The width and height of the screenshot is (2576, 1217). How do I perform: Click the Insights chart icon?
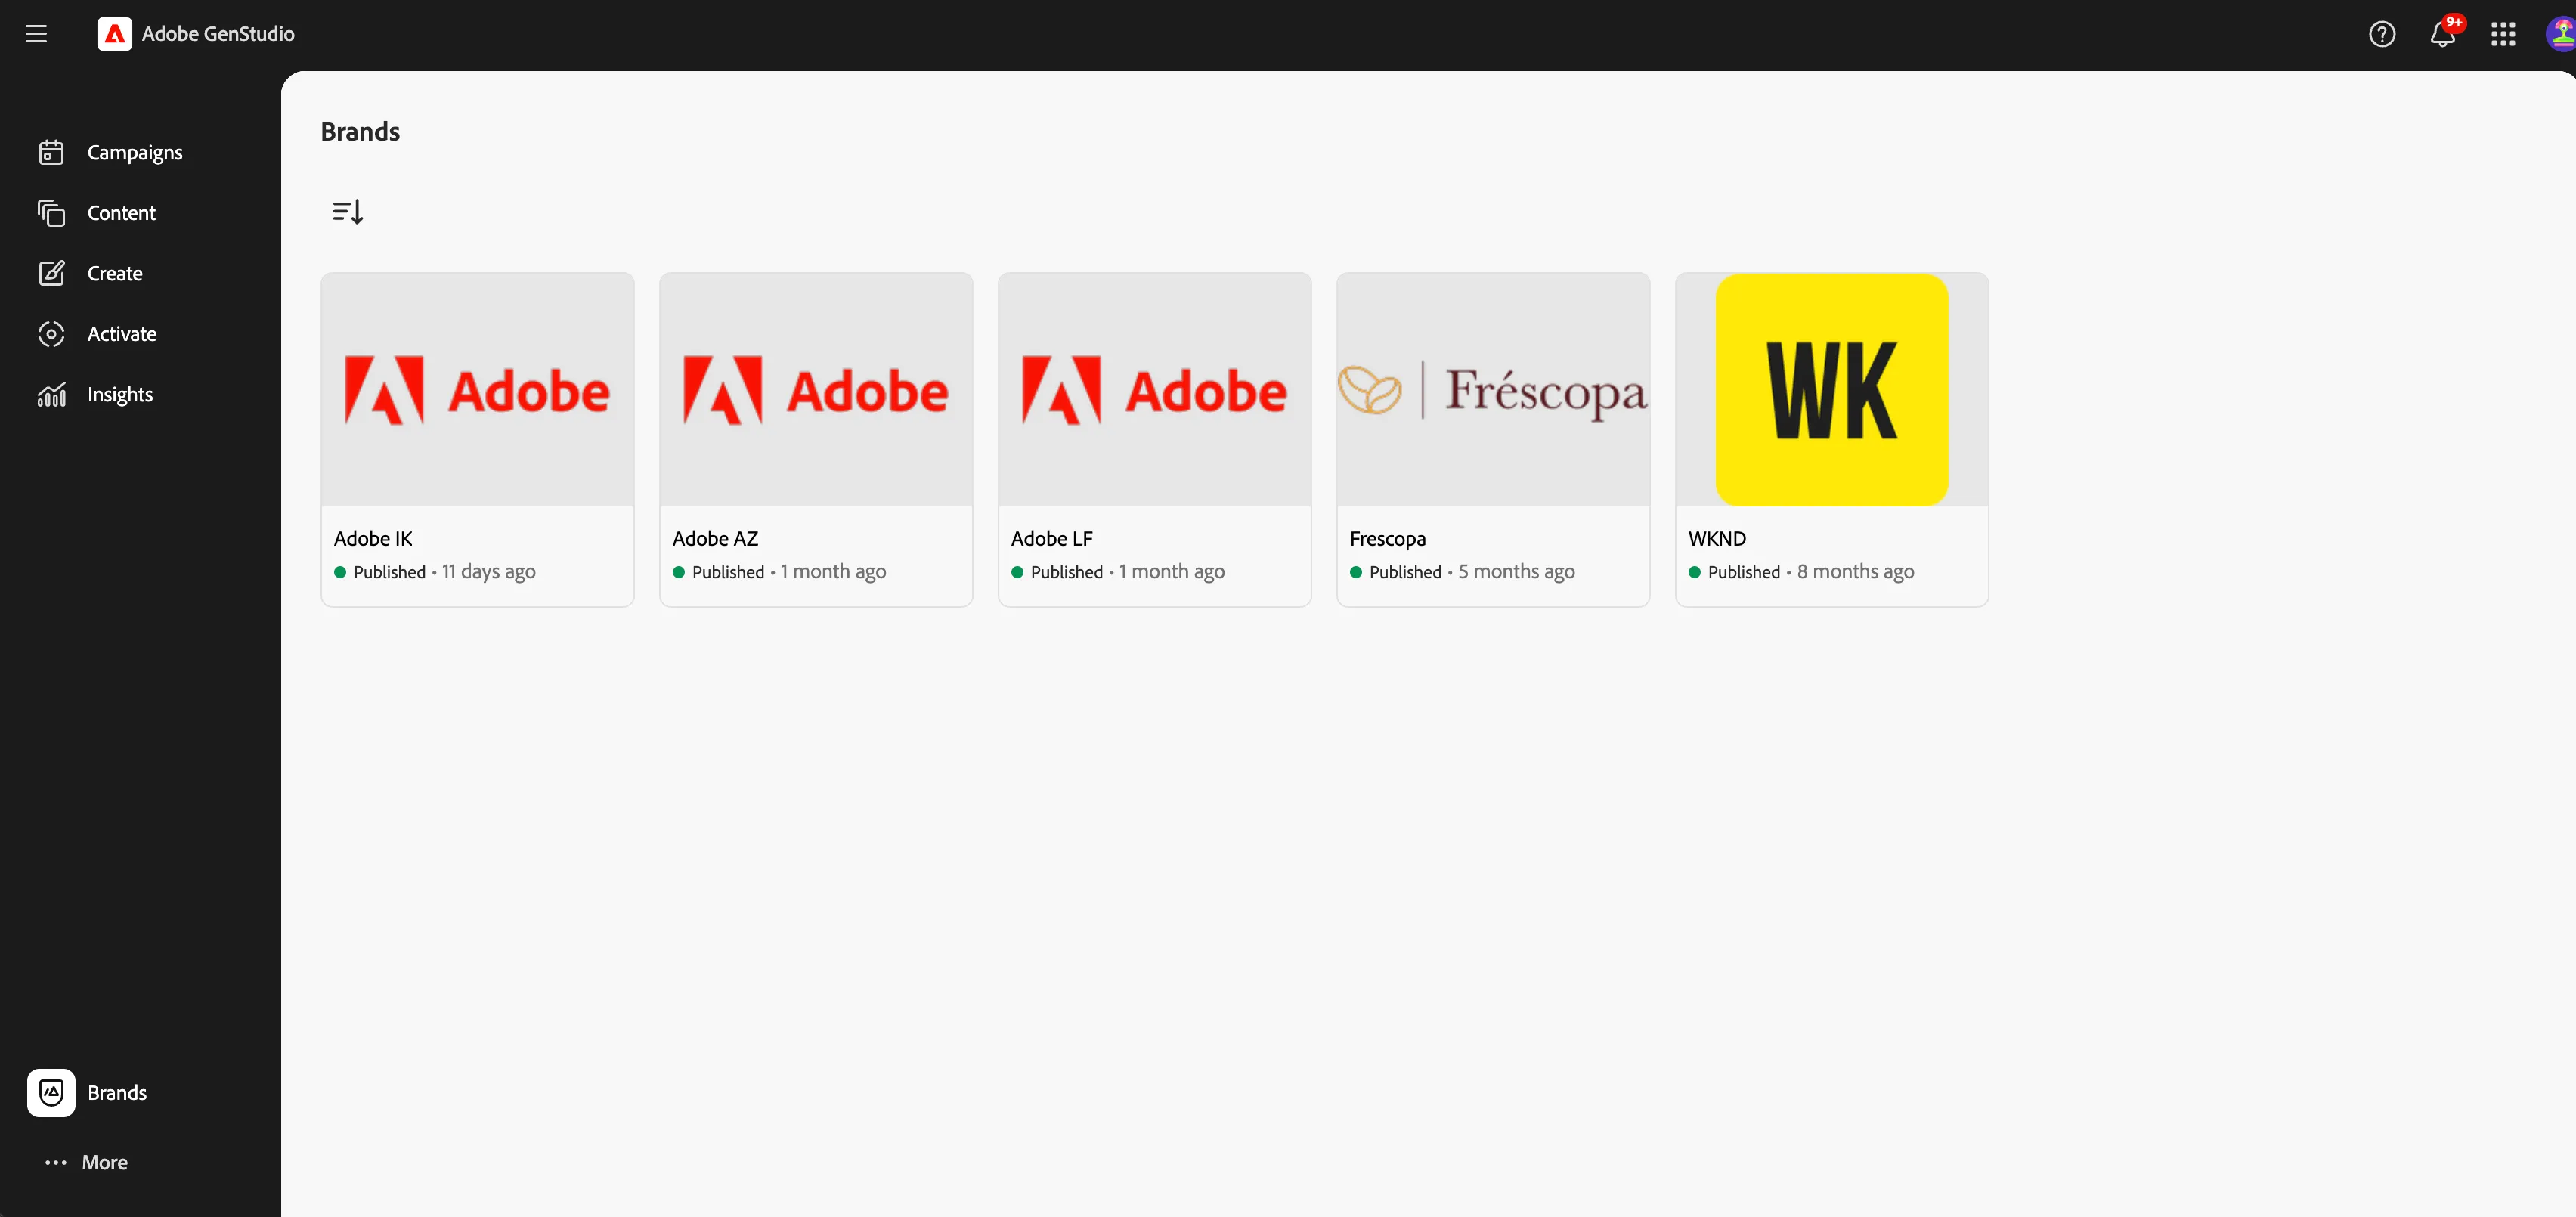click(x=51, y=394)
